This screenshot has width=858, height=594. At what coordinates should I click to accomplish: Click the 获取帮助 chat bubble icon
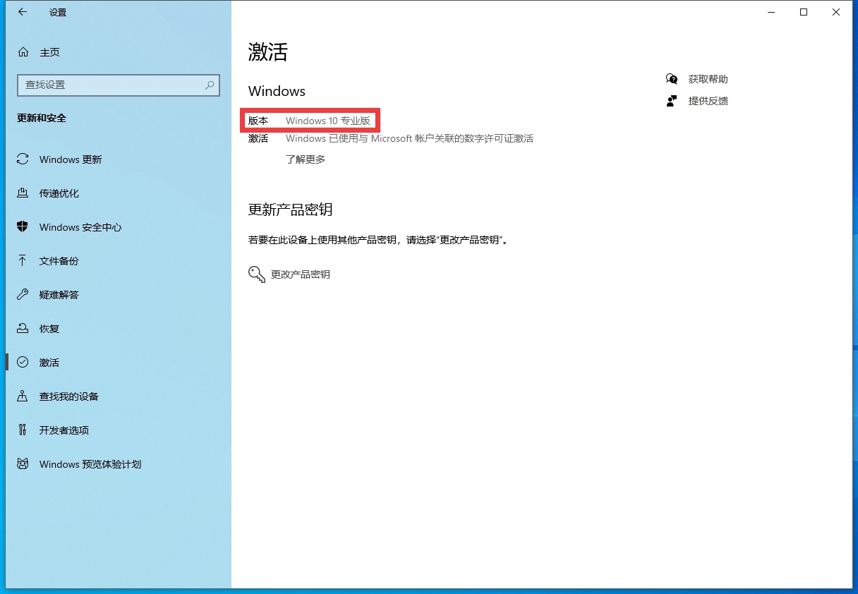pyautogui.click(x=672, y=79)
